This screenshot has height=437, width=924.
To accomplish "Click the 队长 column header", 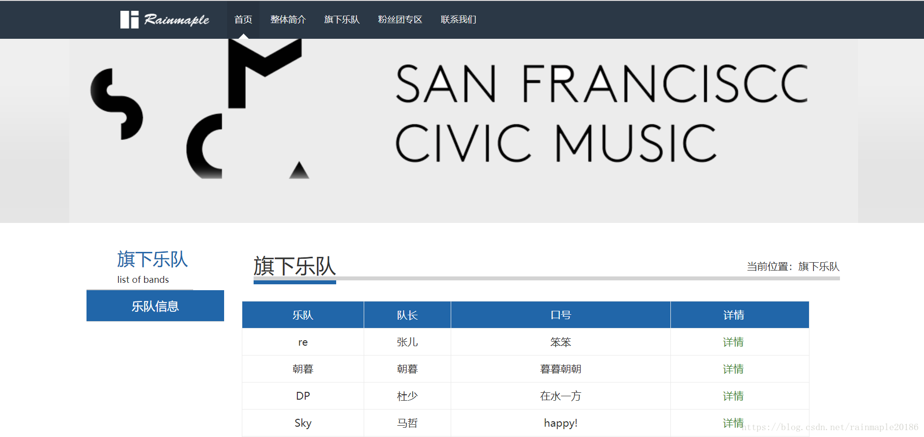I will [x=407, y=315].
